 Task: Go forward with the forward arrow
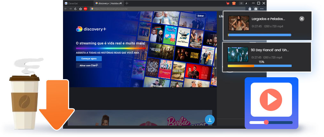70,9
